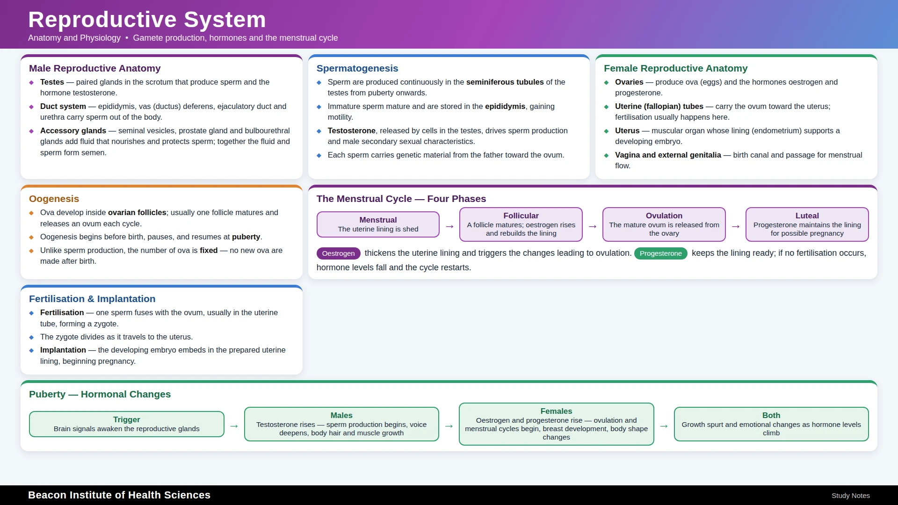
Task: Click bold epididymis in Spermatogenesis card
Action: pos(505,106)
